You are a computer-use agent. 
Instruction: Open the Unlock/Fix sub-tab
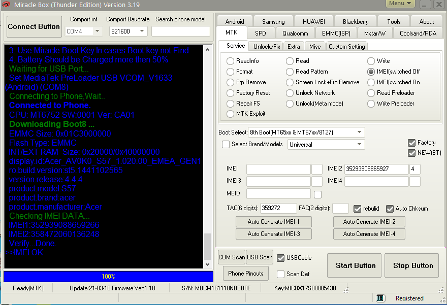tap(267, 46)
